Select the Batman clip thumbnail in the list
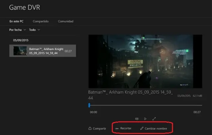The height and width of the screenshot is (135, 212). 20,51
